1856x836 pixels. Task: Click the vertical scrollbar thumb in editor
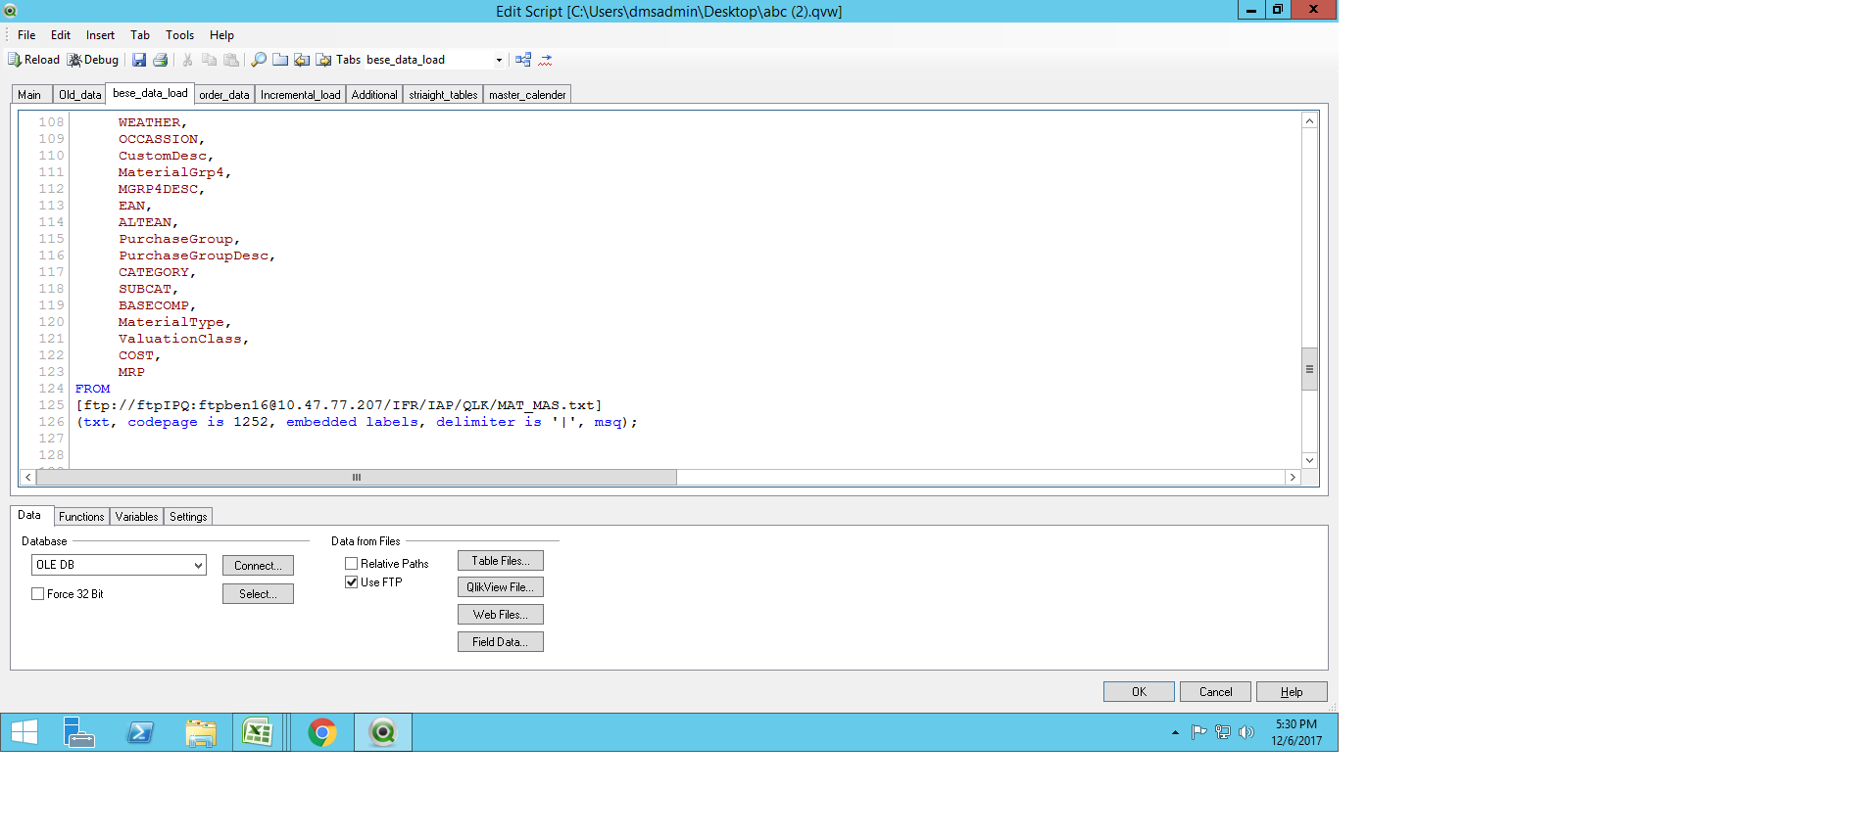point(1309,369)
